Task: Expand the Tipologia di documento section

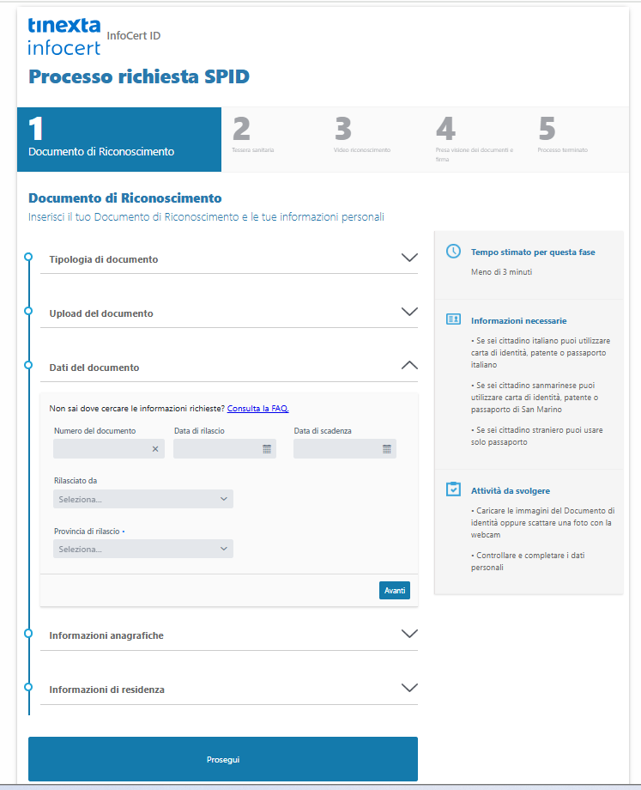Action: 409,258
